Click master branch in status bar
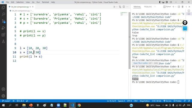 pyautogui.click(x=6, y=101)
